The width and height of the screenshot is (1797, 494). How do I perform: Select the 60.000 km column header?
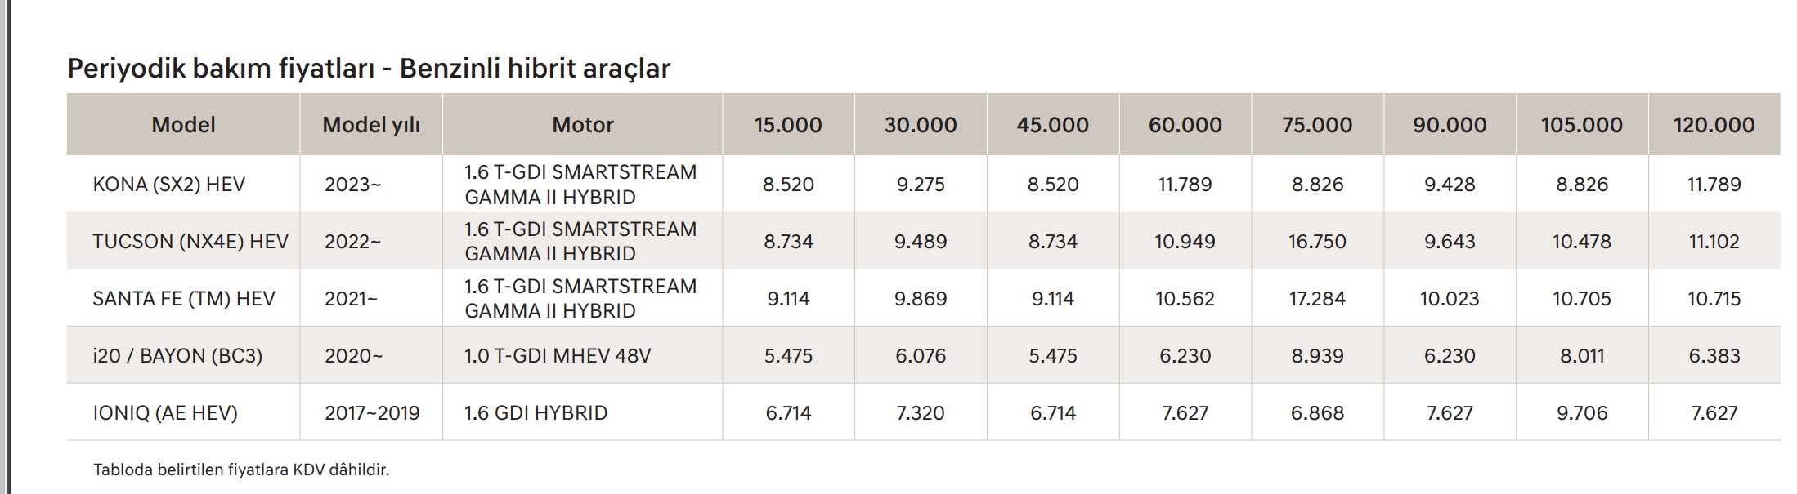click(1185, 125)
